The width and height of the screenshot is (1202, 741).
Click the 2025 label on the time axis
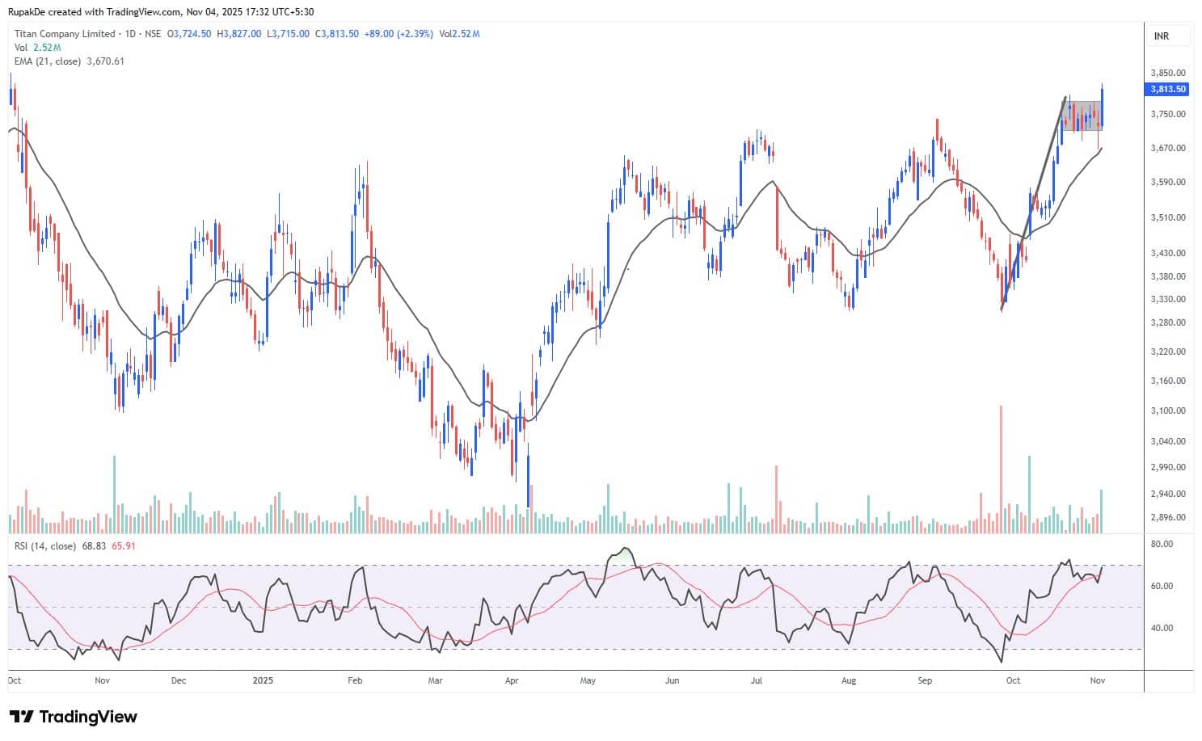263,680
